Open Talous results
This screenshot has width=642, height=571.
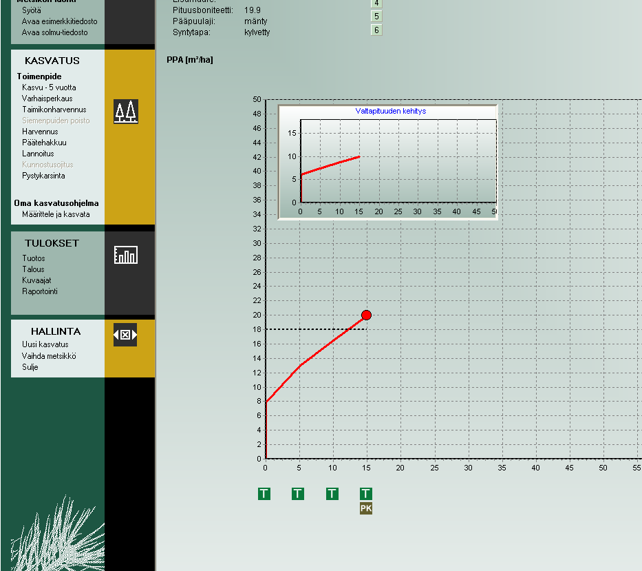pyautogui.click(x=33, y=269)
